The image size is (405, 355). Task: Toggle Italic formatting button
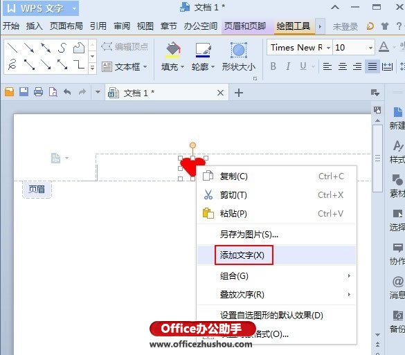[288, 66]
